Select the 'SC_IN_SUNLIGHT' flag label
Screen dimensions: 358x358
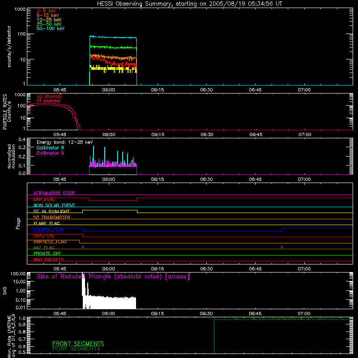[x=51, y=211]
